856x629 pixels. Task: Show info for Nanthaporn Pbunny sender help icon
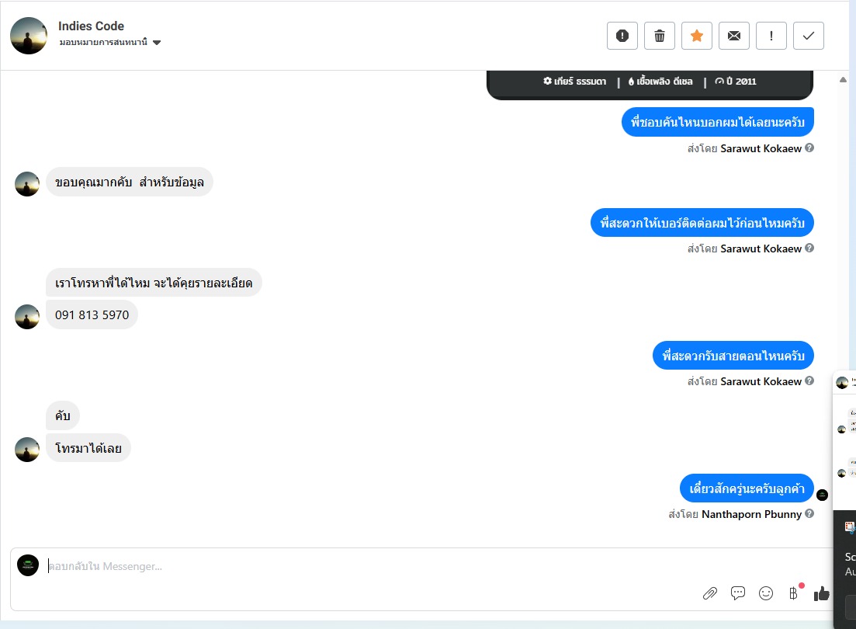coord(809,514)
